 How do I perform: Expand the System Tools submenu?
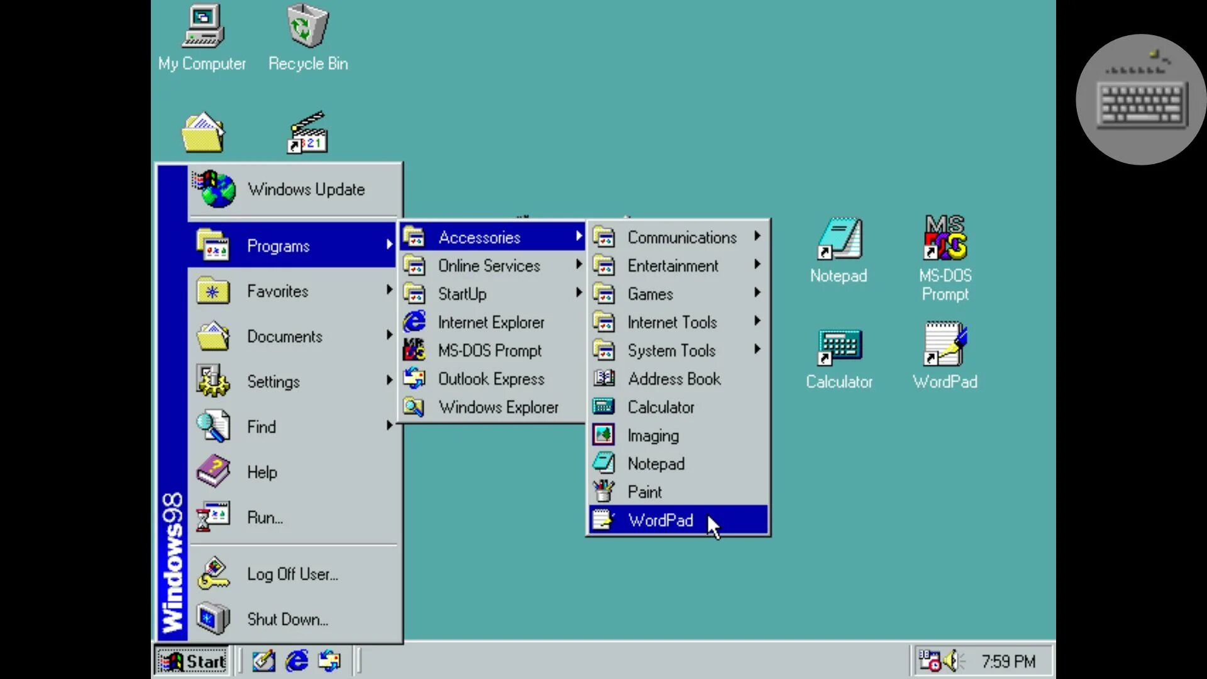point(671,351)
